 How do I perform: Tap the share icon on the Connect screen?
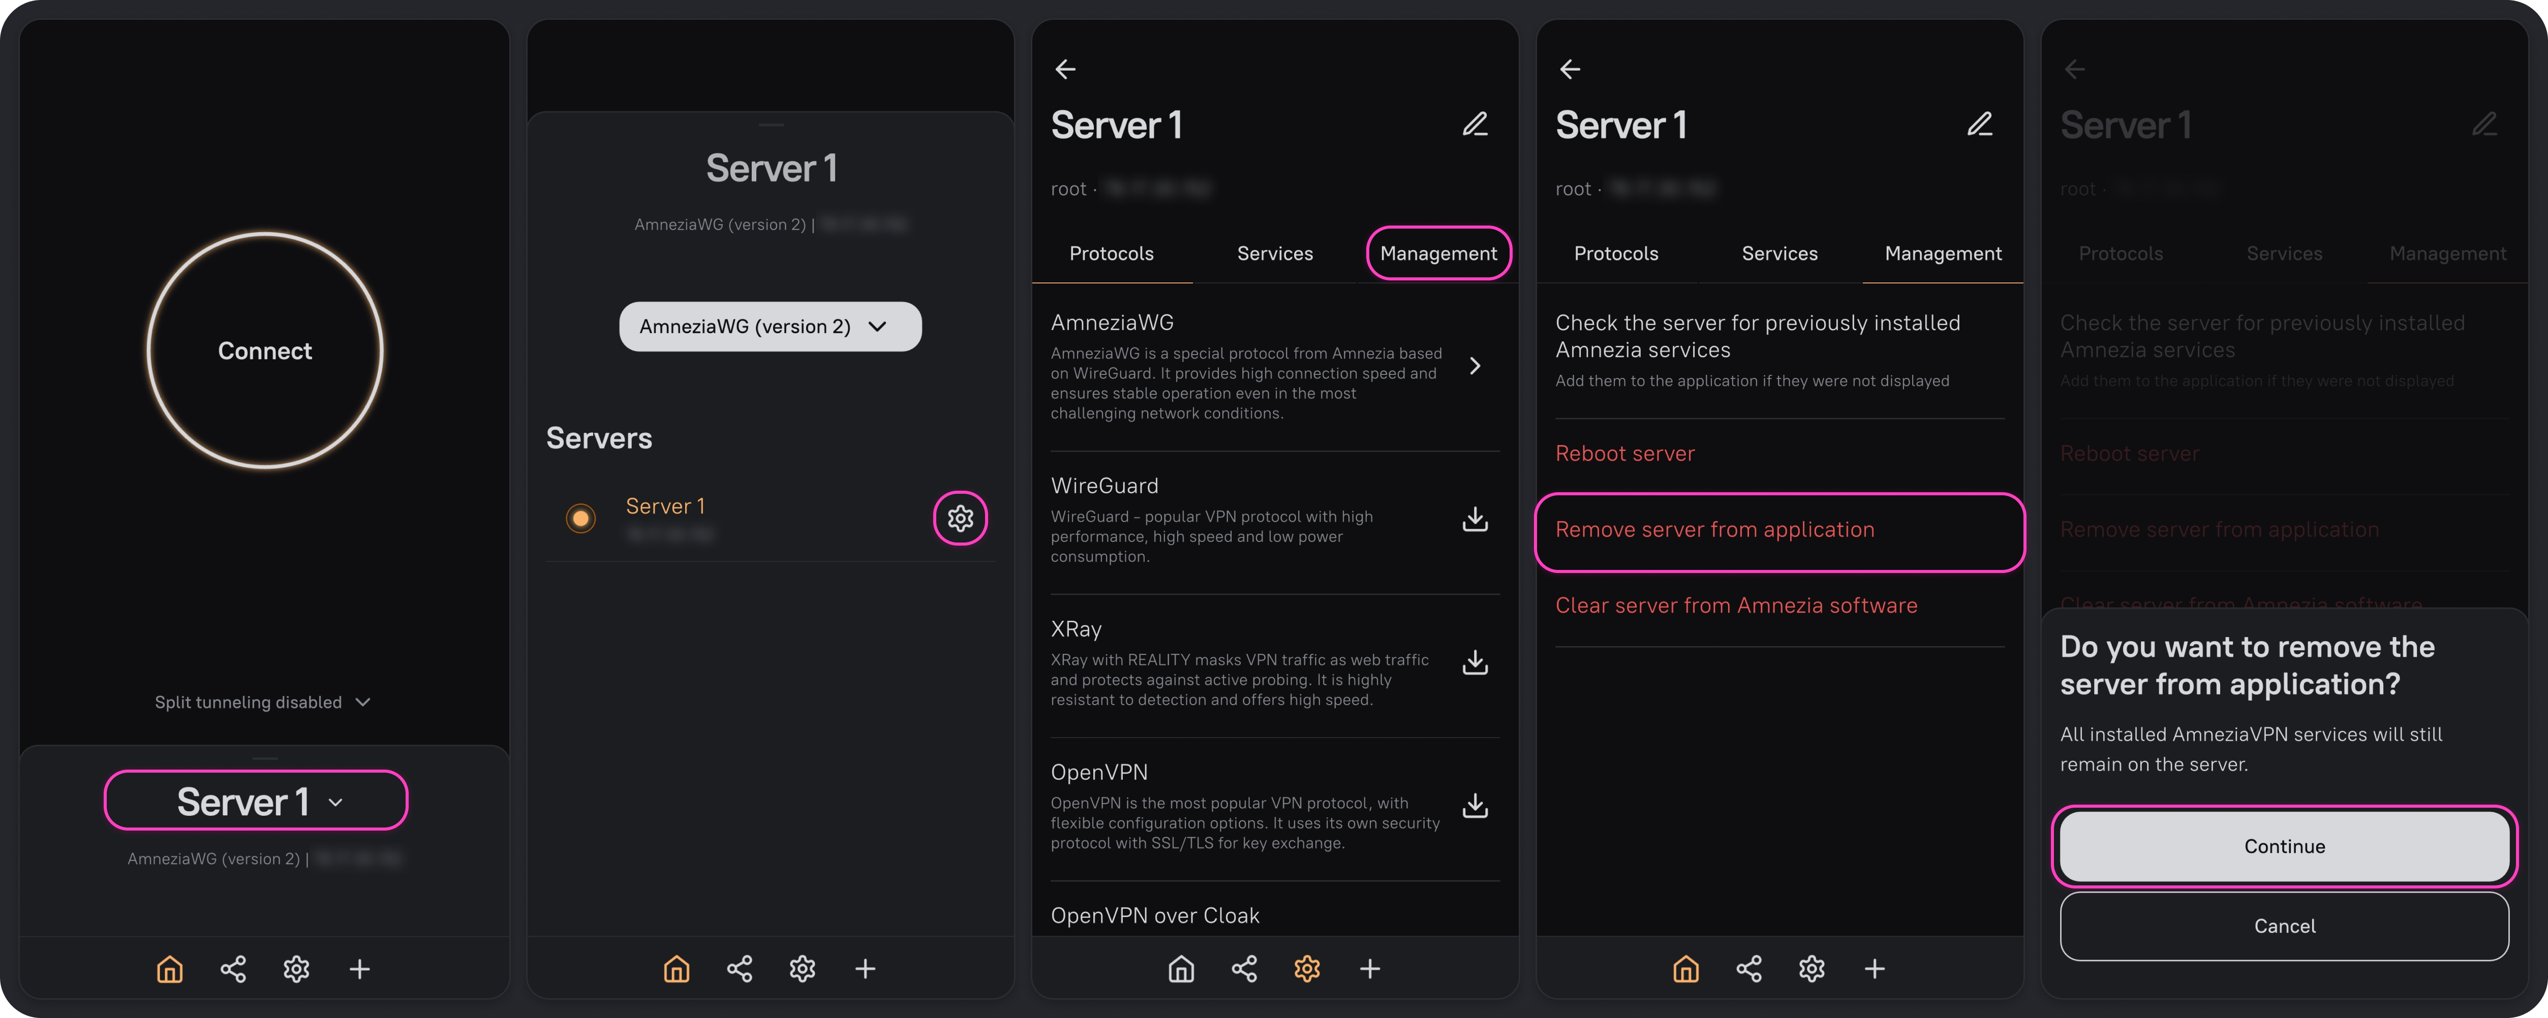(x=233, y=969)
